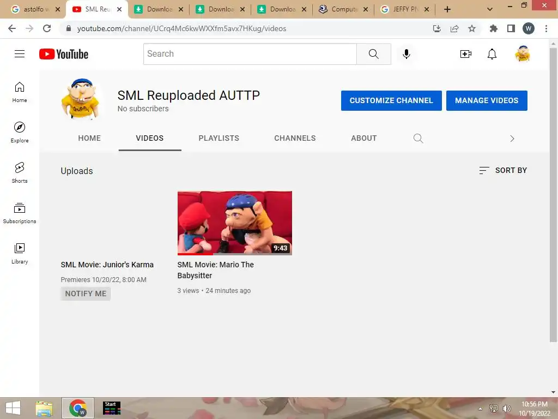This screenshot has height=419, width=558.
Task: Open the CHANNELS tab
Action: tap(295, 138)
